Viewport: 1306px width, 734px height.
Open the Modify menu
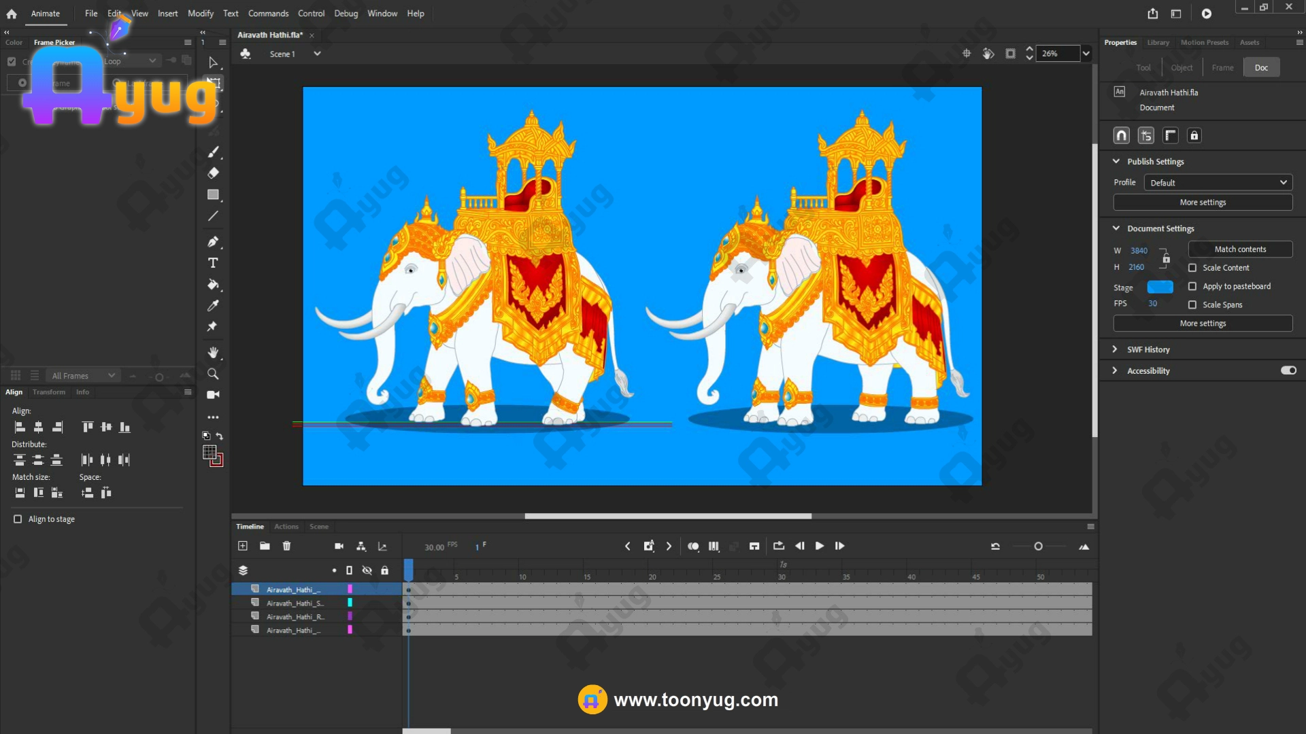(x=200, y=14)
